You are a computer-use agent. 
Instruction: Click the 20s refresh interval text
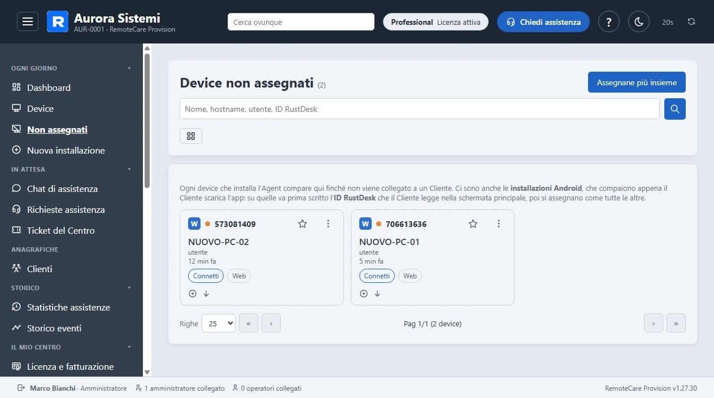coord(668,22)
